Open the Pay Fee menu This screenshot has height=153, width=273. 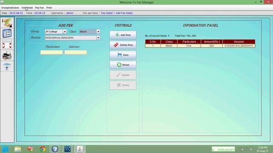point(39,8)
